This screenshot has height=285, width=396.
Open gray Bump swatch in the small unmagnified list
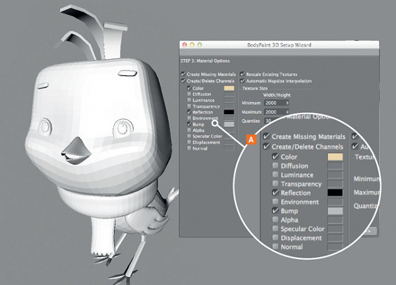[x=229, y=124]
